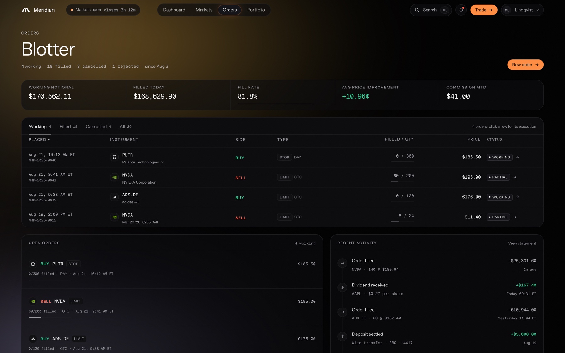Click the WORKING status badge on ADS.DE row
Screen dimensions: 565x353
click(499, 197)
